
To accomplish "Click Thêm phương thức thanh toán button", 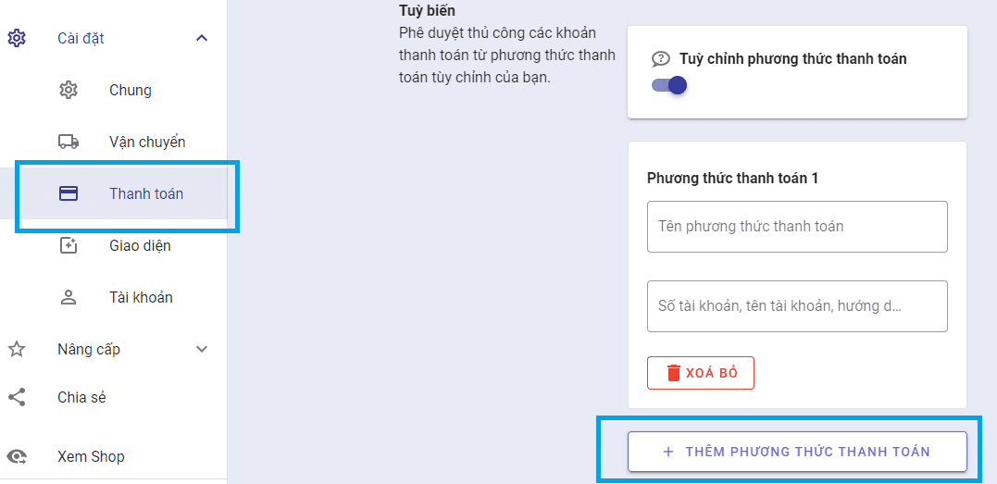I will 797,452.
